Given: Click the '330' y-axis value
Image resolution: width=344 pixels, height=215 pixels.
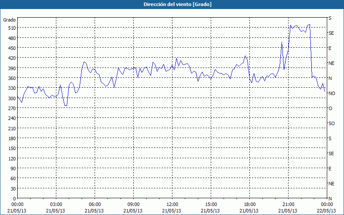Looking at the screenshot, I should (x=12, y=88).
